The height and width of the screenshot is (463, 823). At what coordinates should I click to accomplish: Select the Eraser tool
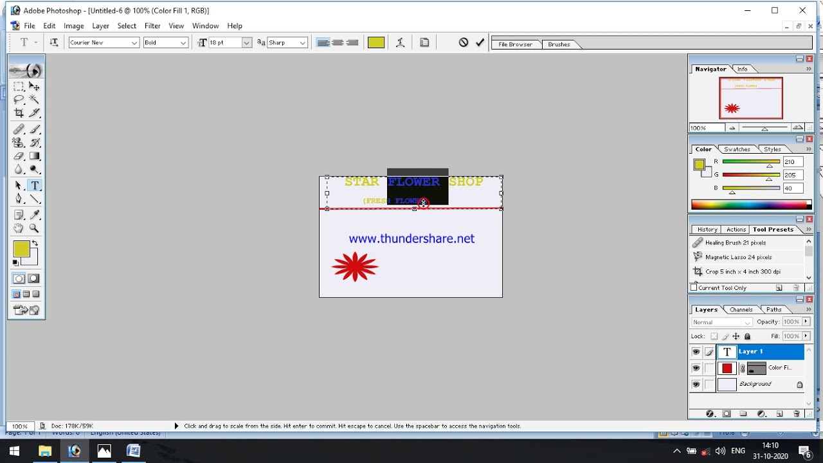click(x=19, y=156)
